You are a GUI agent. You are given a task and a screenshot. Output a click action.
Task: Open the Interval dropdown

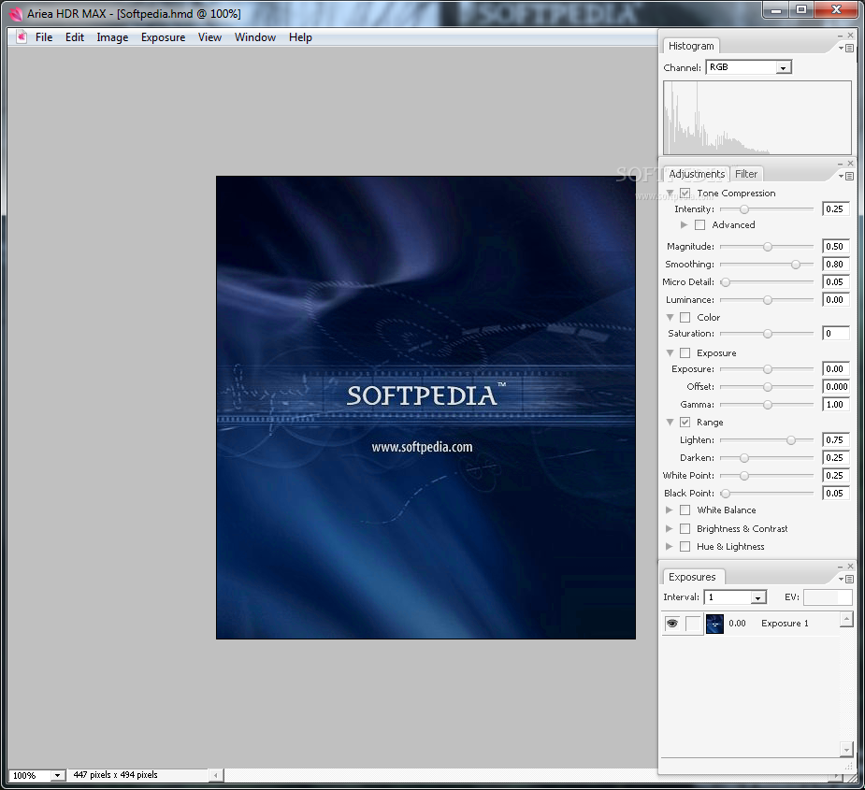tap(758, 598)
